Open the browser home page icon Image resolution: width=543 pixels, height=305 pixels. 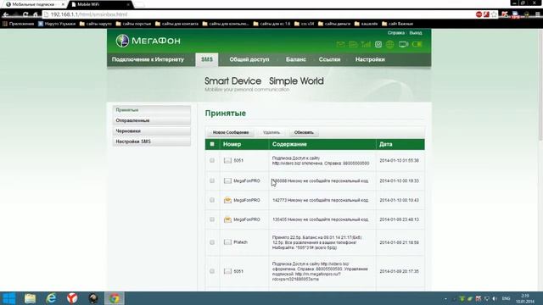(x=36, y=14)
